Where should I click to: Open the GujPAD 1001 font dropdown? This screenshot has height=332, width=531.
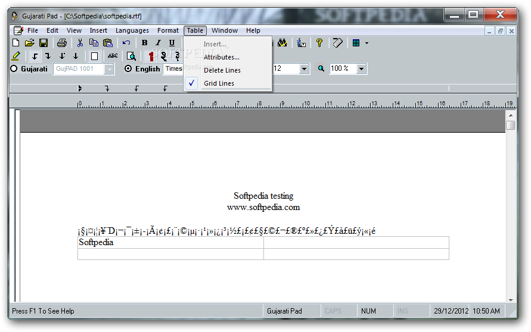(108, 69)
